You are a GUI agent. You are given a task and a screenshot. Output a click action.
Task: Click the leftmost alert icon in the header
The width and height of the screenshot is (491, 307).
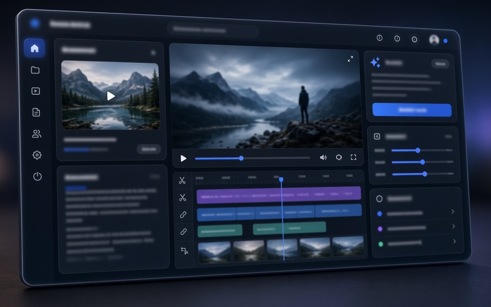[x=380, y=38]
